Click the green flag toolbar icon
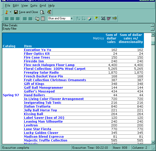This screenshot has height=151, width=156. click(96, 19)
